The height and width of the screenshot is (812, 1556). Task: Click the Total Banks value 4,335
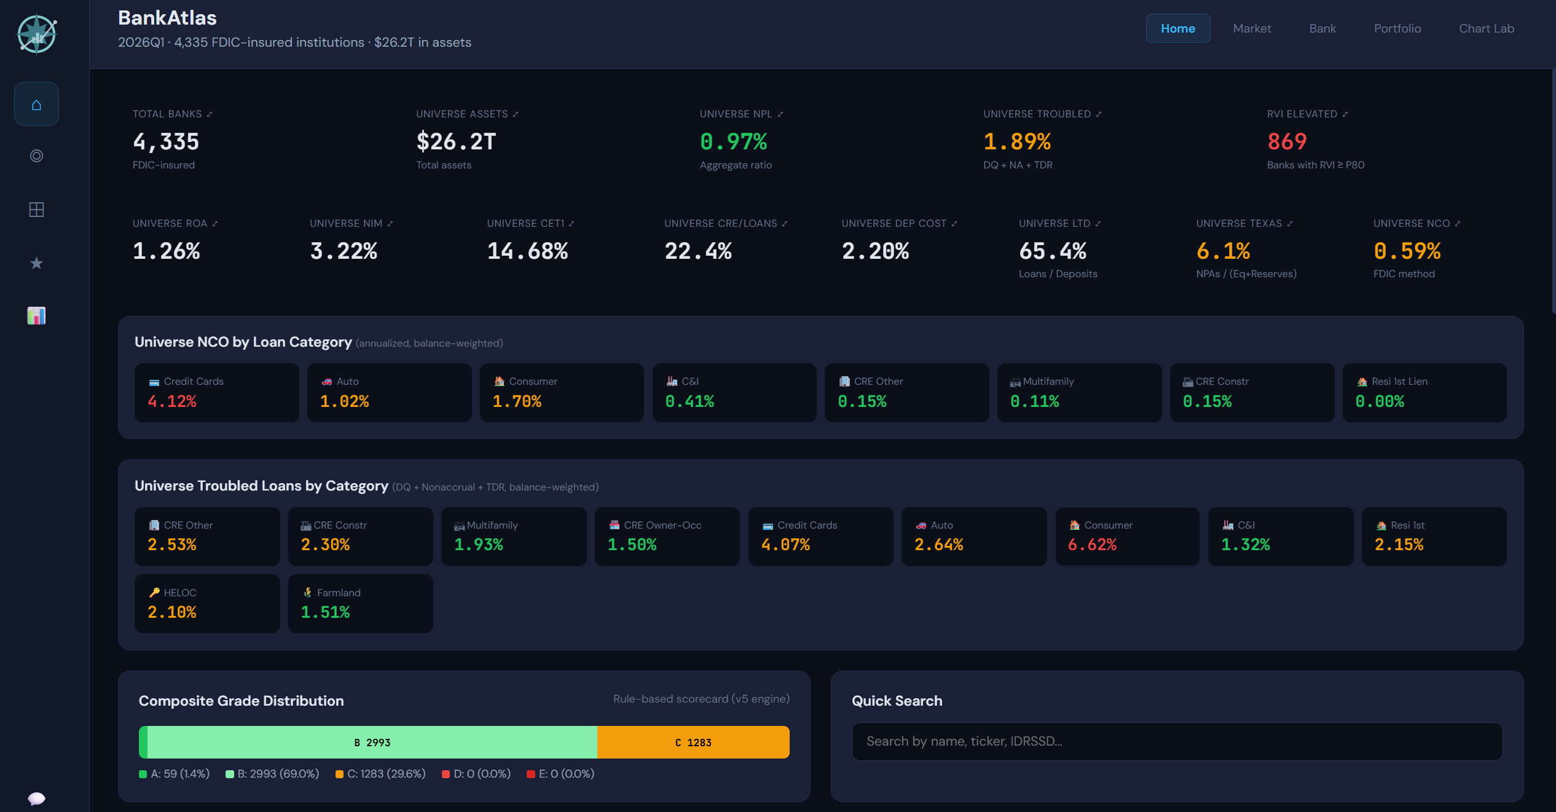[x=166, y=142]
